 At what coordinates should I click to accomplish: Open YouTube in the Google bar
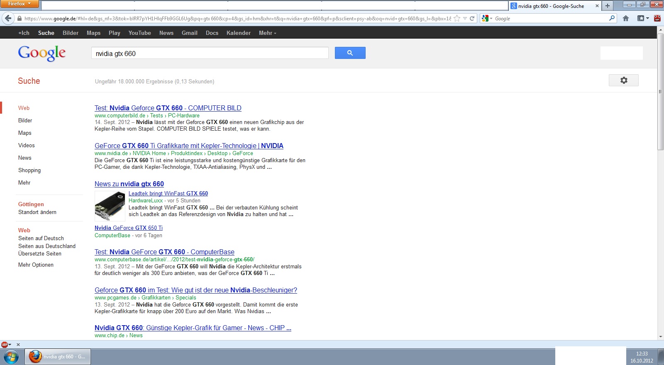pyautogui.click(x=139, y=33)
